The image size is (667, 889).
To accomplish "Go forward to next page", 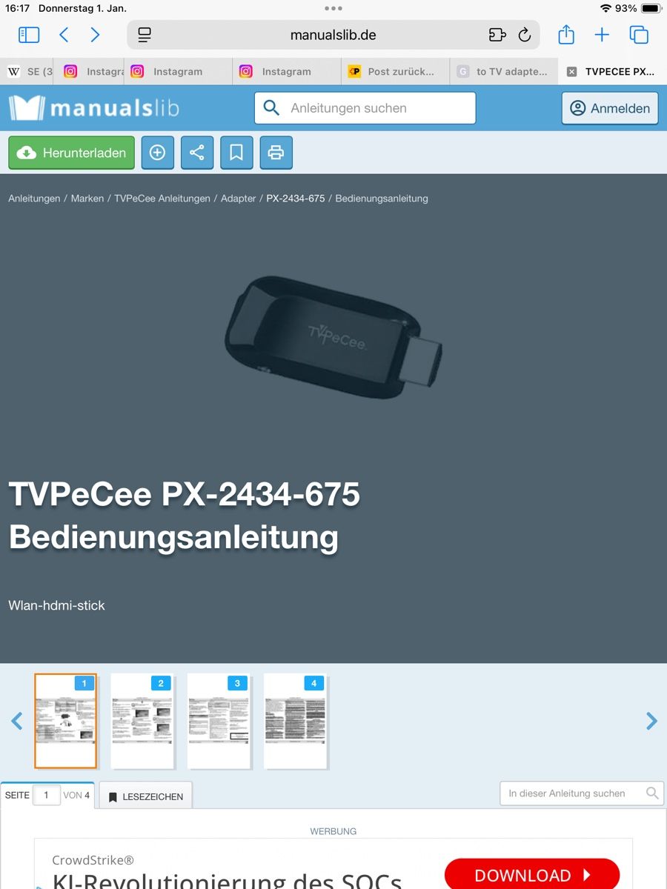I will [95, 35].
